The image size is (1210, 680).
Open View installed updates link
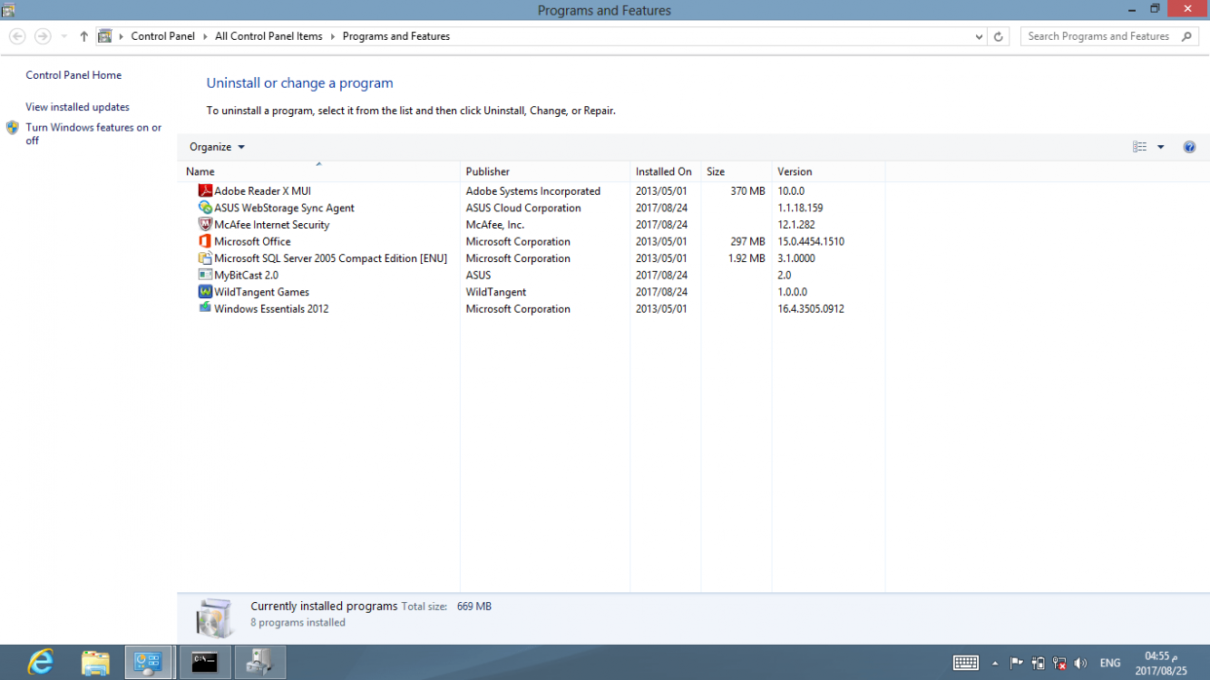tap(77, 107)
